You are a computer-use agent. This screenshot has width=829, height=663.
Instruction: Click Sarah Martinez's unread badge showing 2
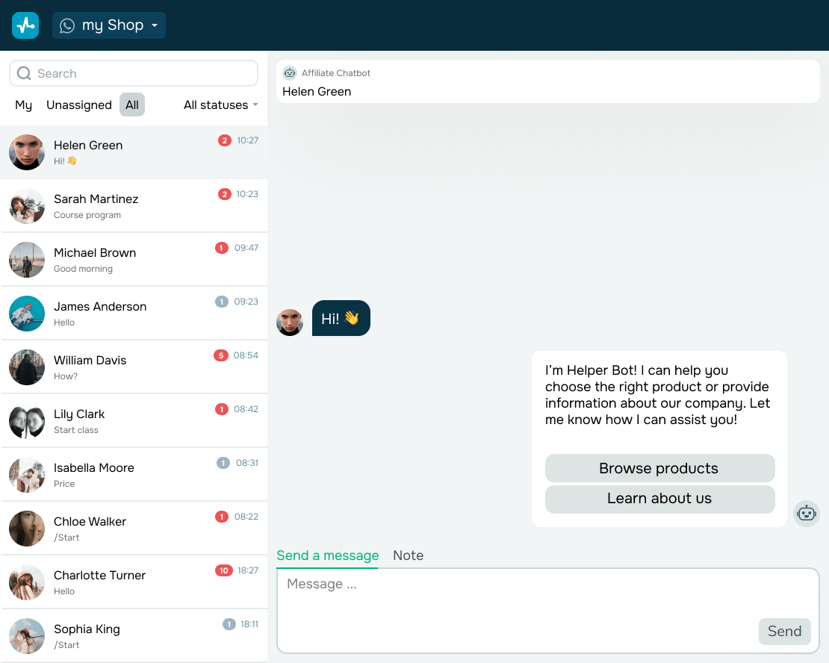[225, 194]
